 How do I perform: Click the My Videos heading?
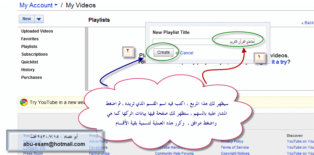pos(81,5)
